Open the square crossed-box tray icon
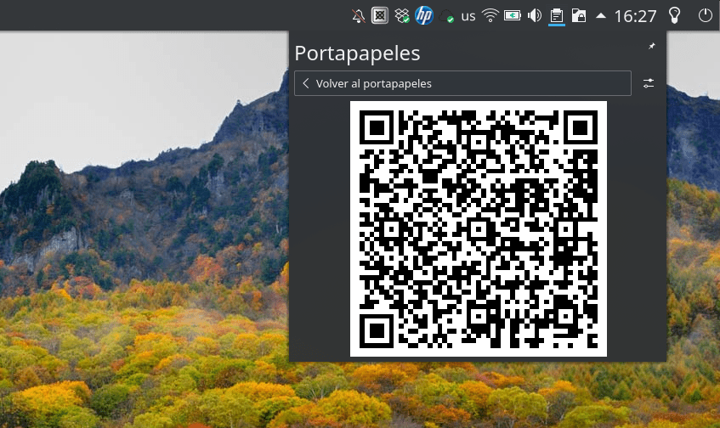The width and height of the screenshot is (720, 428). [x=380, y=15]
